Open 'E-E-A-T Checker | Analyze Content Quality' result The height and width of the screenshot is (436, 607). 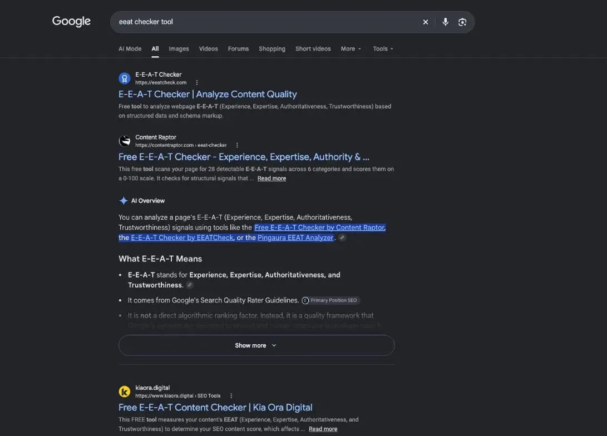[x=208, y=94]
